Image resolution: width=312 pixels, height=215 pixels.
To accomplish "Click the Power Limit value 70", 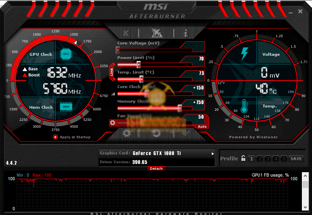I will coord(201,59).
